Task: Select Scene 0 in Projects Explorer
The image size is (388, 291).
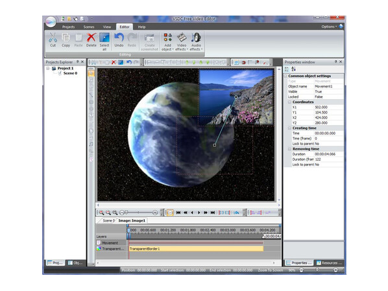Action: pos(70,73)
